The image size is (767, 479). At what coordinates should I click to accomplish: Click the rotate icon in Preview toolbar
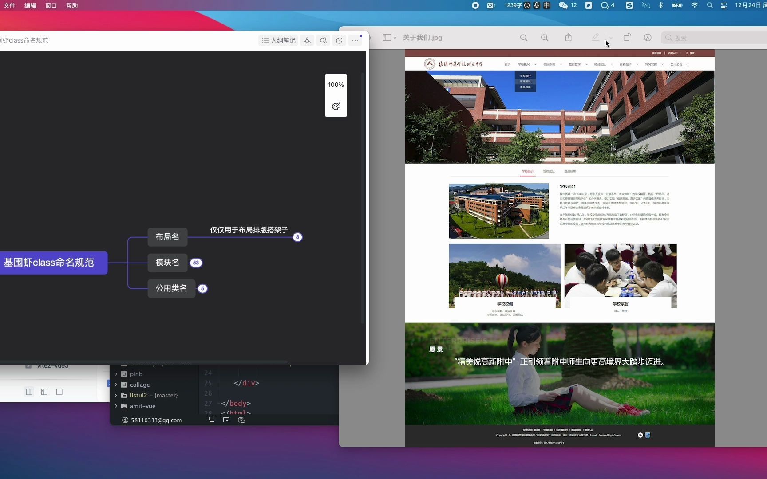pos(627,38)
